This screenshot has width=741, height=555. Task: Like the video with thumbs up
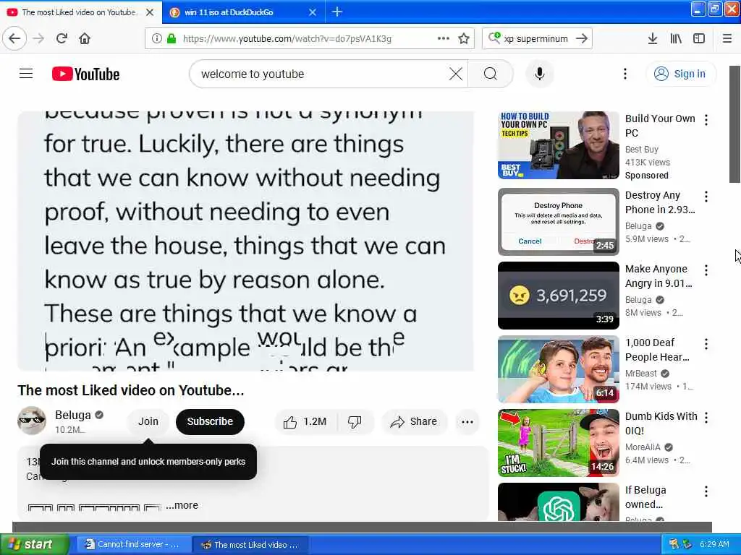pos(306,421)
